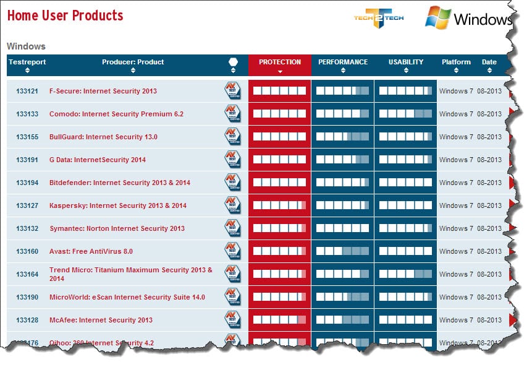Click test report number 133132
532x367 pixels.
point(27,228)
